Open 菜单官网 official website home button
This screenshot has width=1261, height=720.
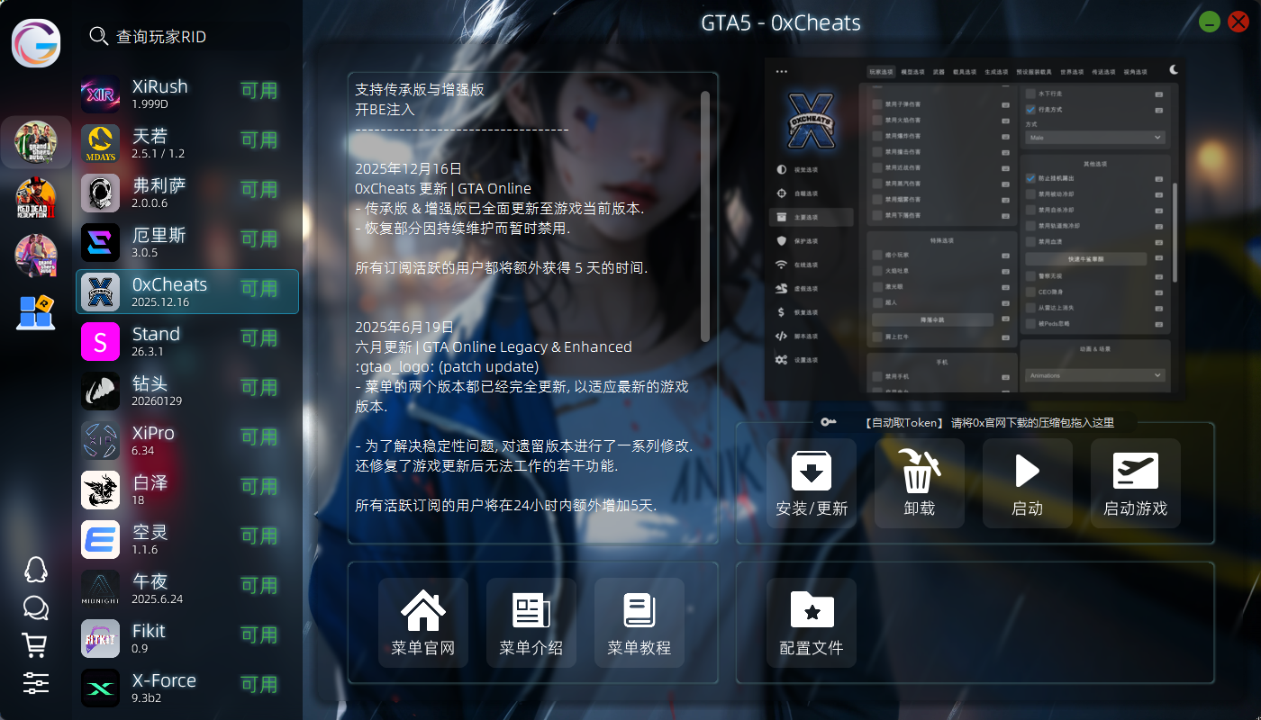coord(423,623)
